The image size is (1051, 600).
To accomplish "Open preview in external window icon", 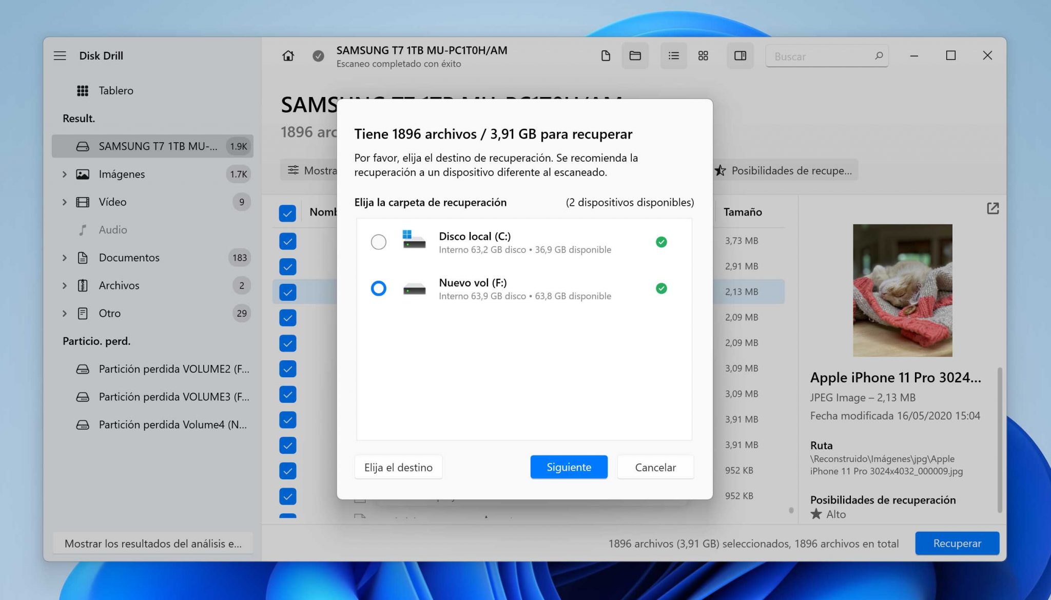I will coord(992,208).
